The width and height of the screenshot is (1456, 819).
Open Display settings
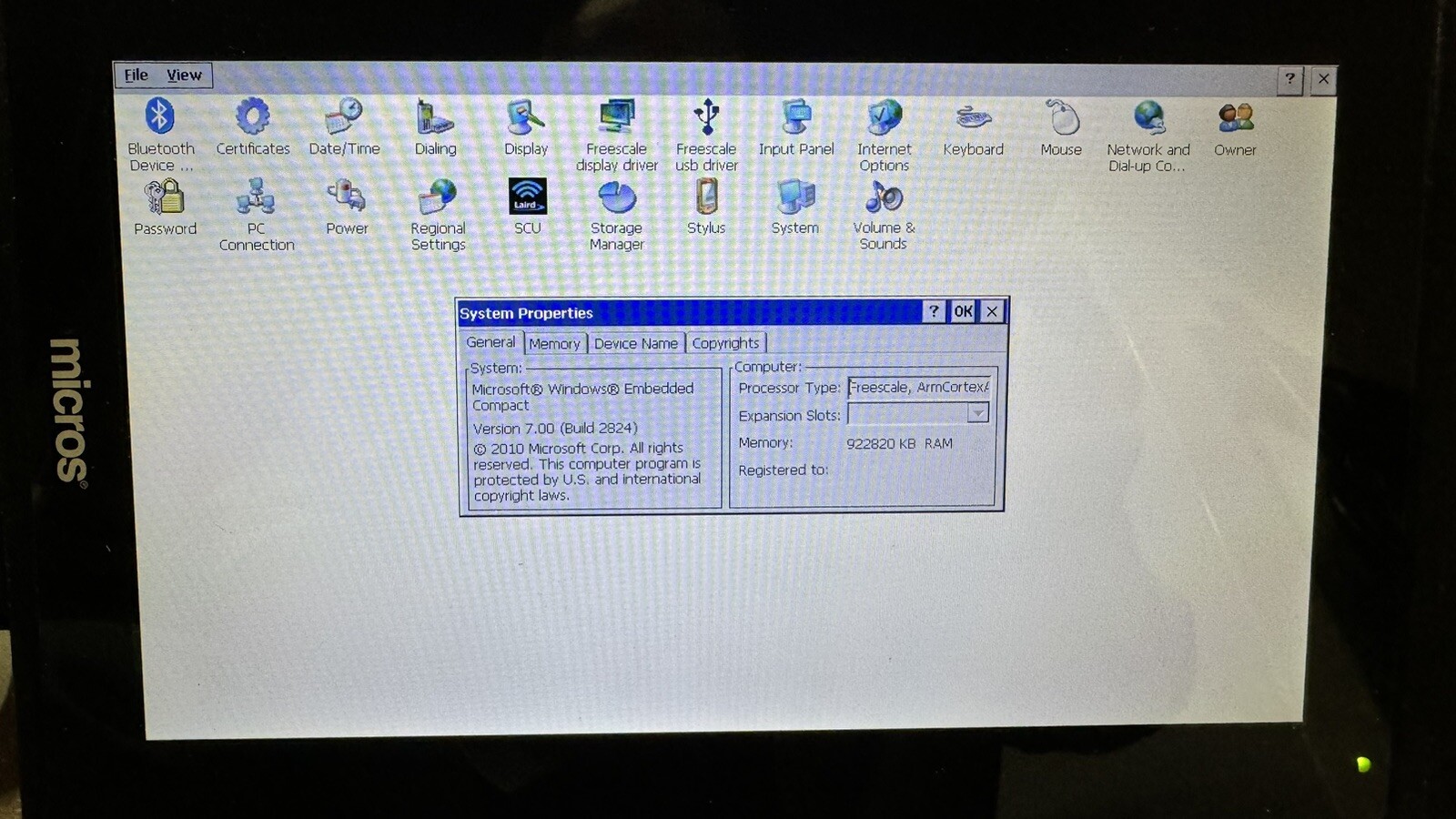(526, 127)
